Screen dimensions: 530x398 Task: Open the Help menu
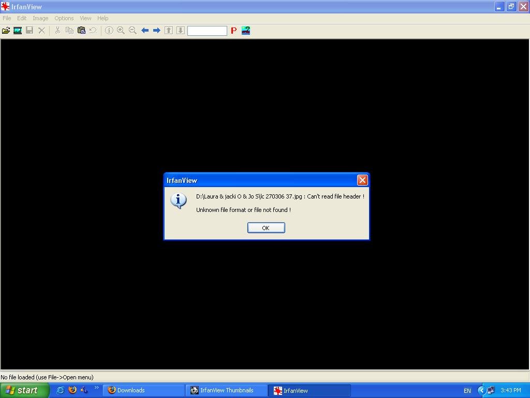102,18
